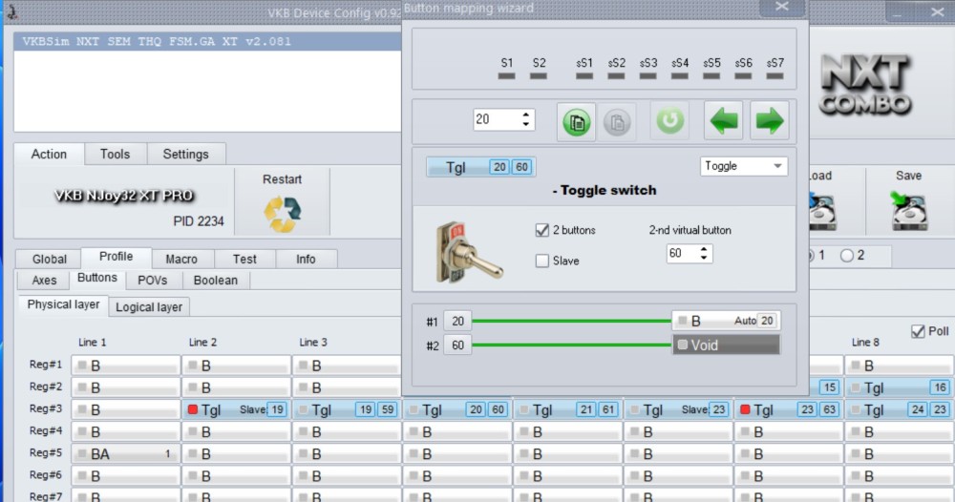Click Reg#6 Line 3 B cell
955x502 pixels.
point(348,476)
